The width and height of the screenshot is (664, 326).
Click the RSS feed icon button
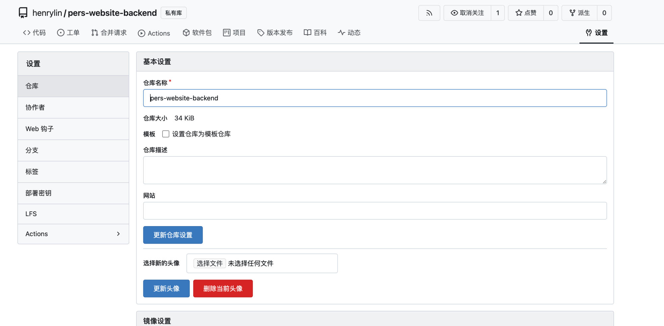tap(429, 13)
